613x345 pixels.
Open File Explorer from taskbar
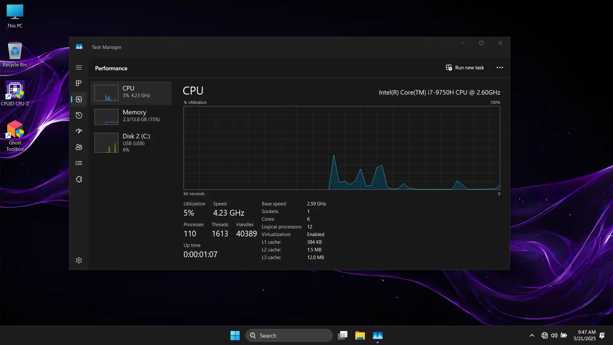point(360,335)
